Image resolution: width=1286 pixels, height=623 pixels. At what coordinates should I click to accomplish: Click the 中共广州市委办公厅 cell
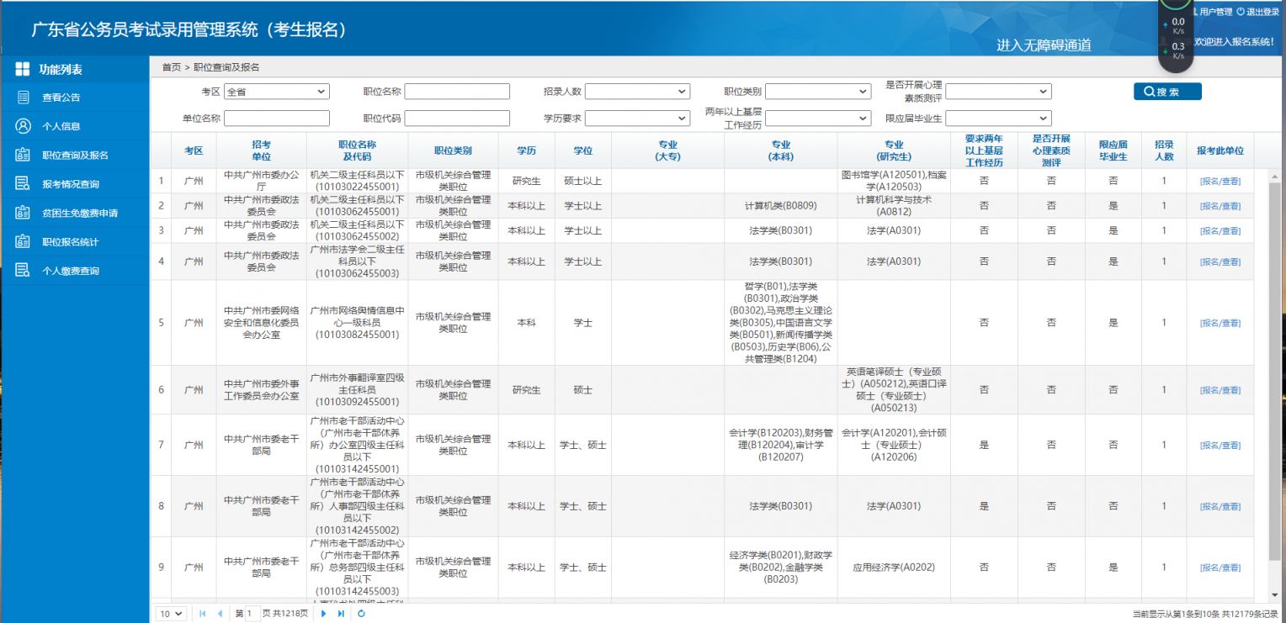pos(261,181)
